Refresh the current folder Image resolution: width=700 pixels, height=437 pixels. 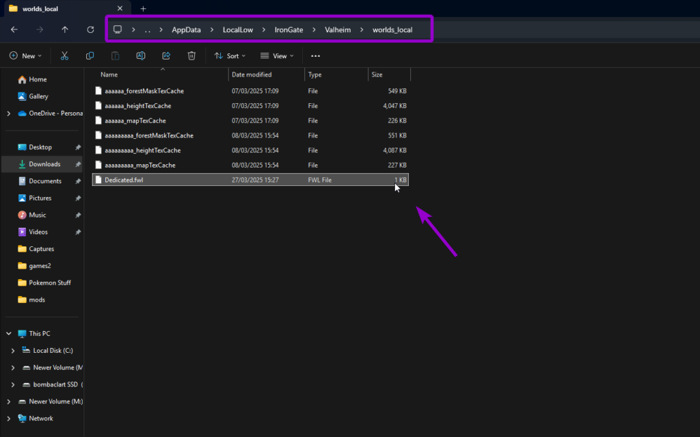click(x=91, y=29)
